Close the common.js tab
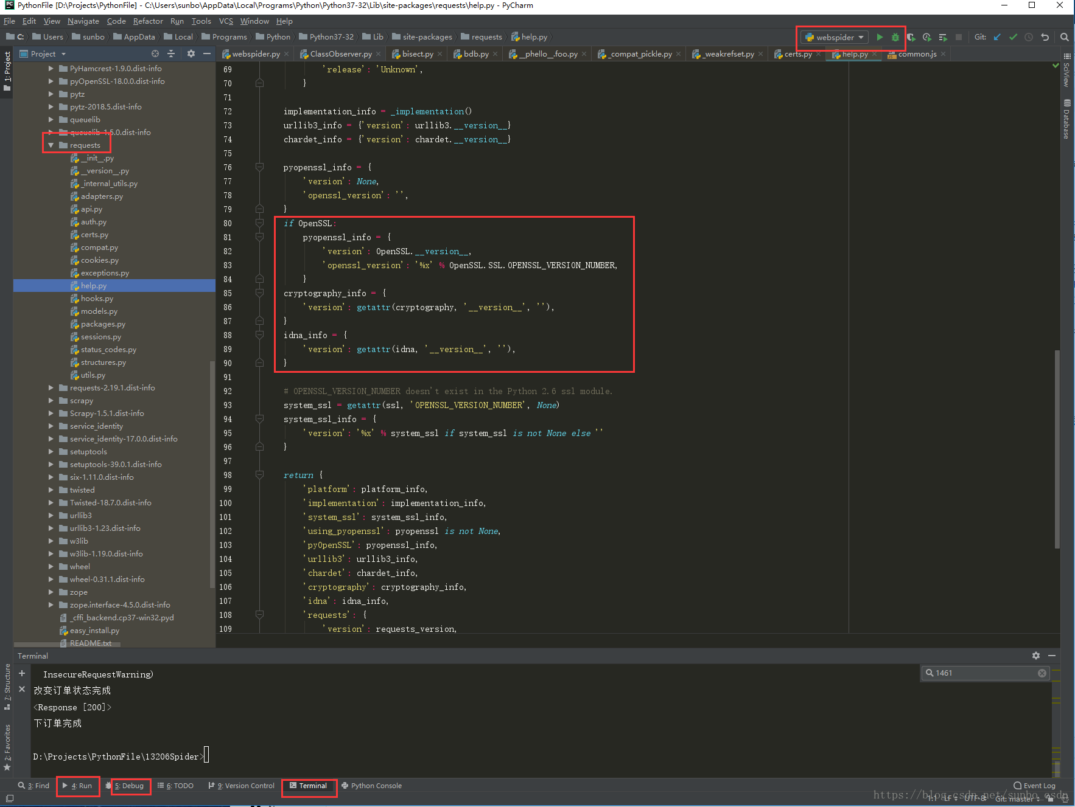The height and width of the screenshot is (807, 1075). [943, 54]
